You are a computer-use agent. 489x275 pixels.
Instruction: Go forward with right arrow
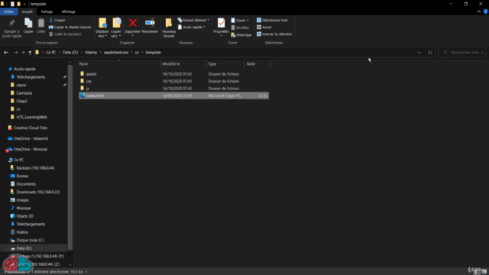point(15,53)
